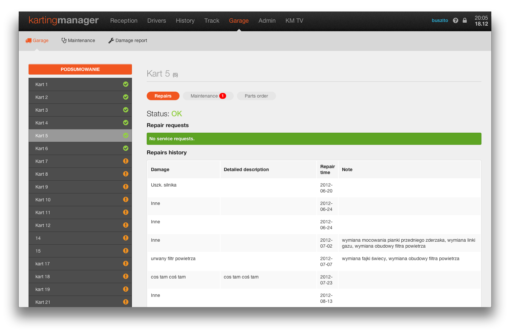Click orange warning icon of Kart 9
This screenshot has width=510, height=333.
(126, 187)
